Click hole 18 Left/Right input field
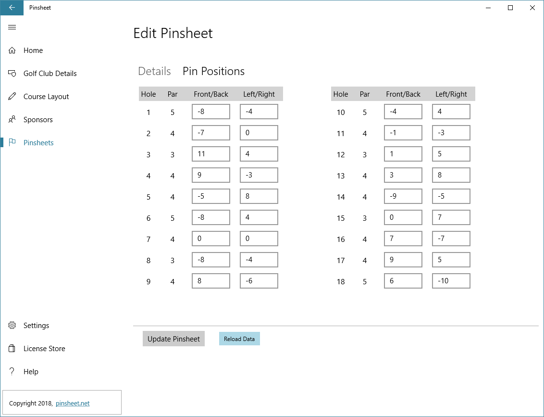Screen dimensions: 544x417 (x=451, y=281)
